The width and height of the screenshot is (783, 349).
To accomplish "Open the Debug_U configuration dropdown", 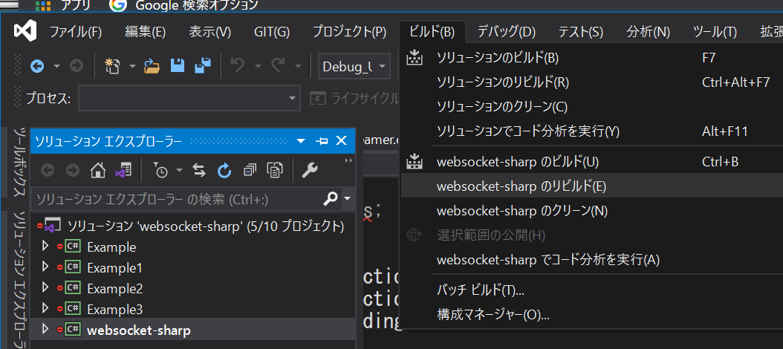I will pyautogui.click(x=354, y=66).
